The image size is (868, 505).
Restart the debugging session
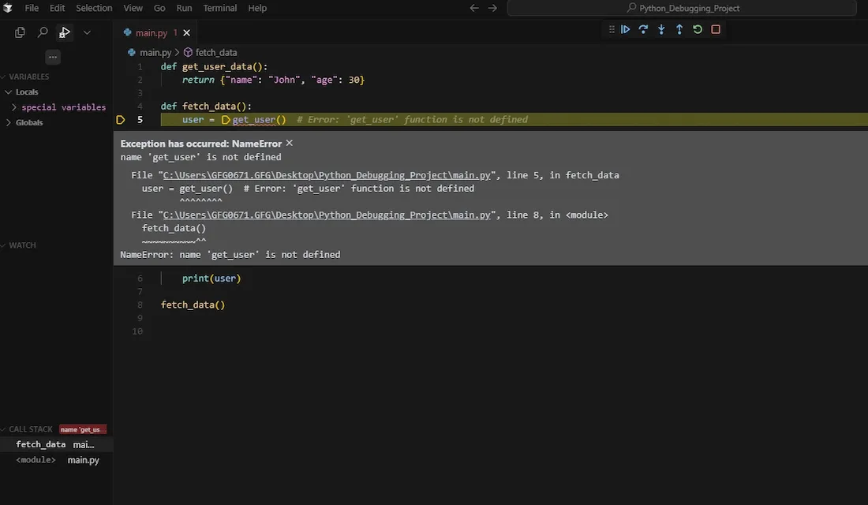coord(698,29)
